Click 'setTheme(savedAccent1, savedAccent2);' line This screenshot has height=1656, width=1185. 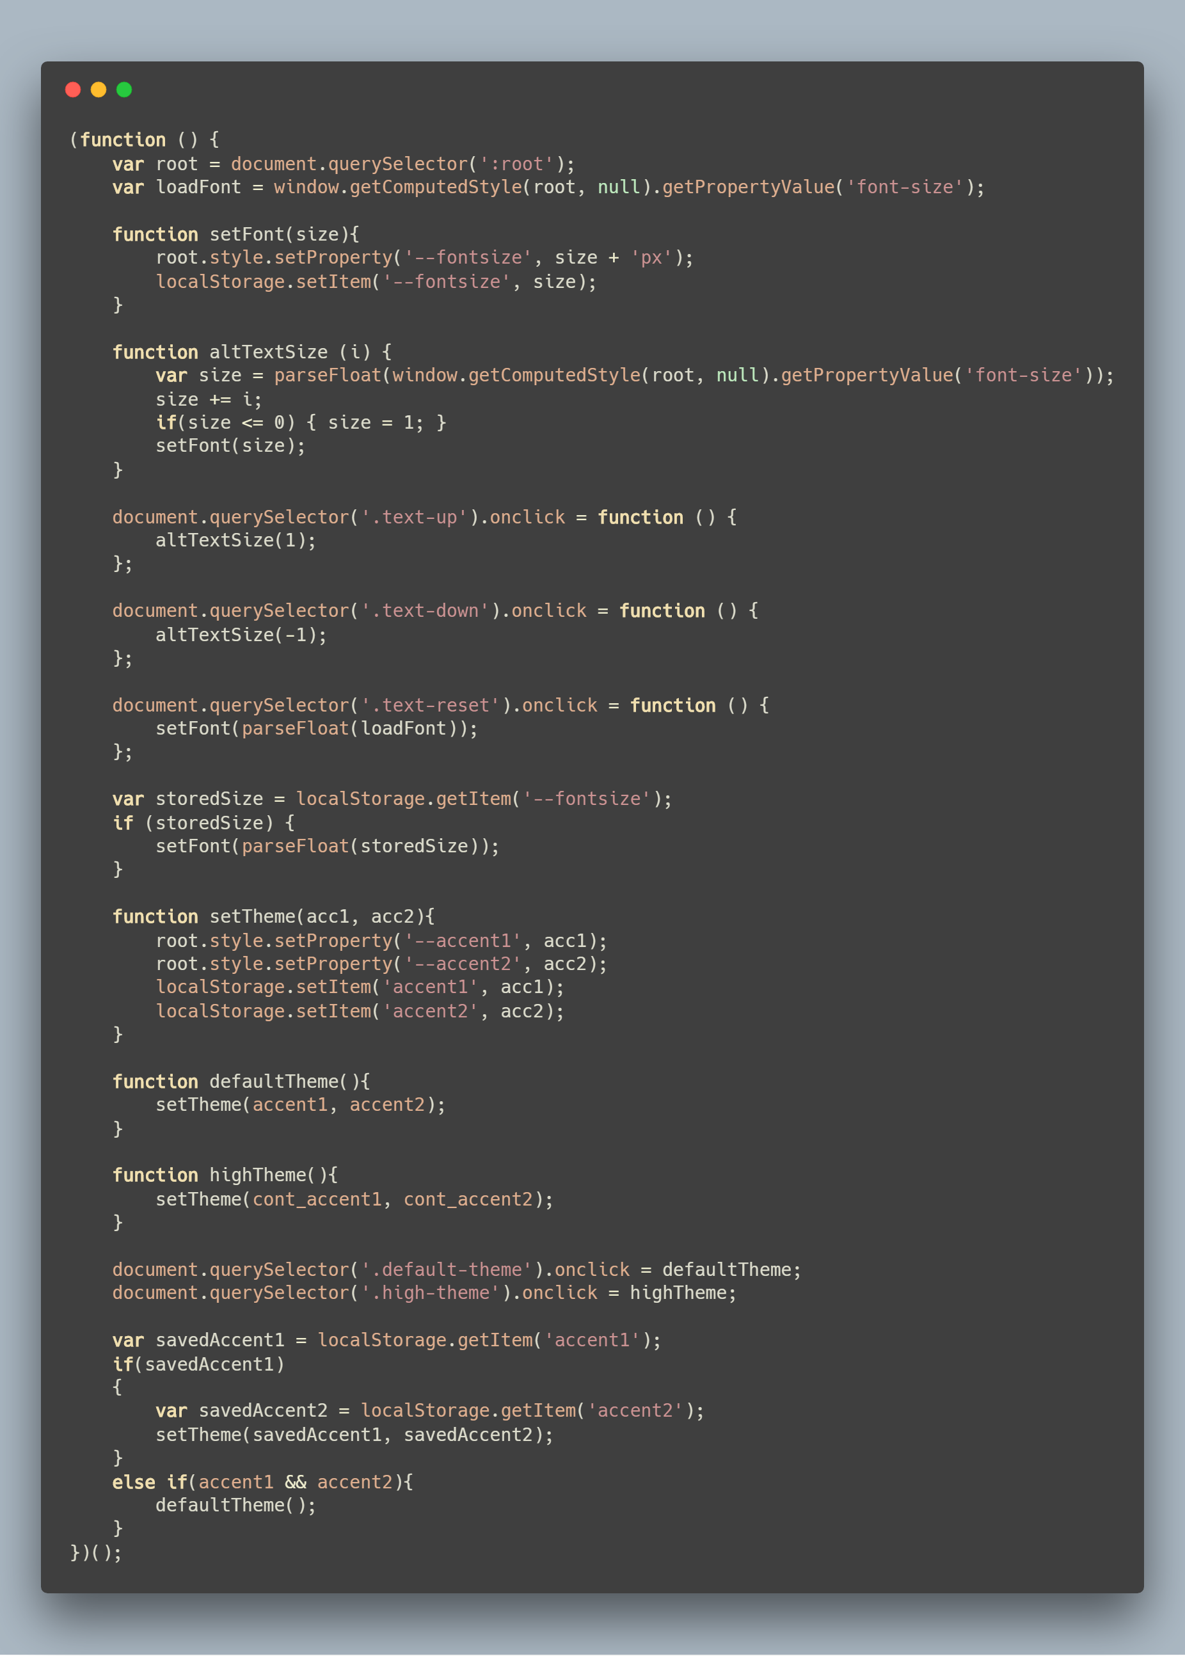(354, 1435)
